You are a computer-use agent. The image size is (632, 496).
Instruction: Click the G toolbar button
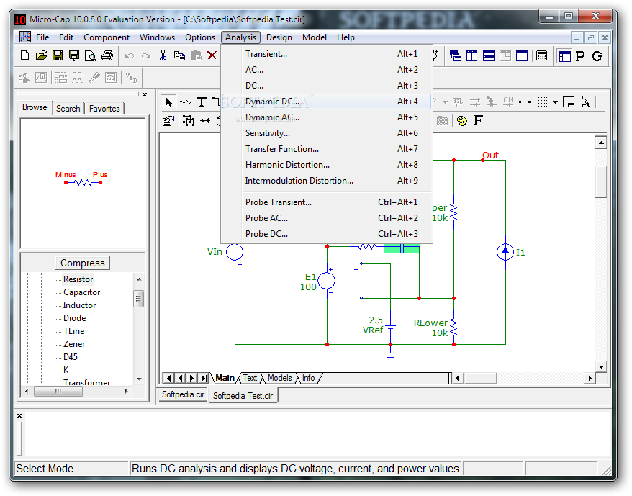click(597, 56)
